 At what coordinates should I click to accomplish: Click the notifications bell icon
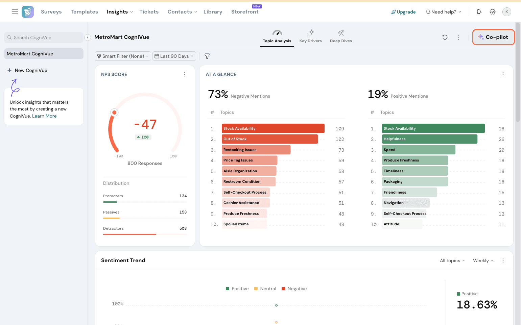(479, 12)
